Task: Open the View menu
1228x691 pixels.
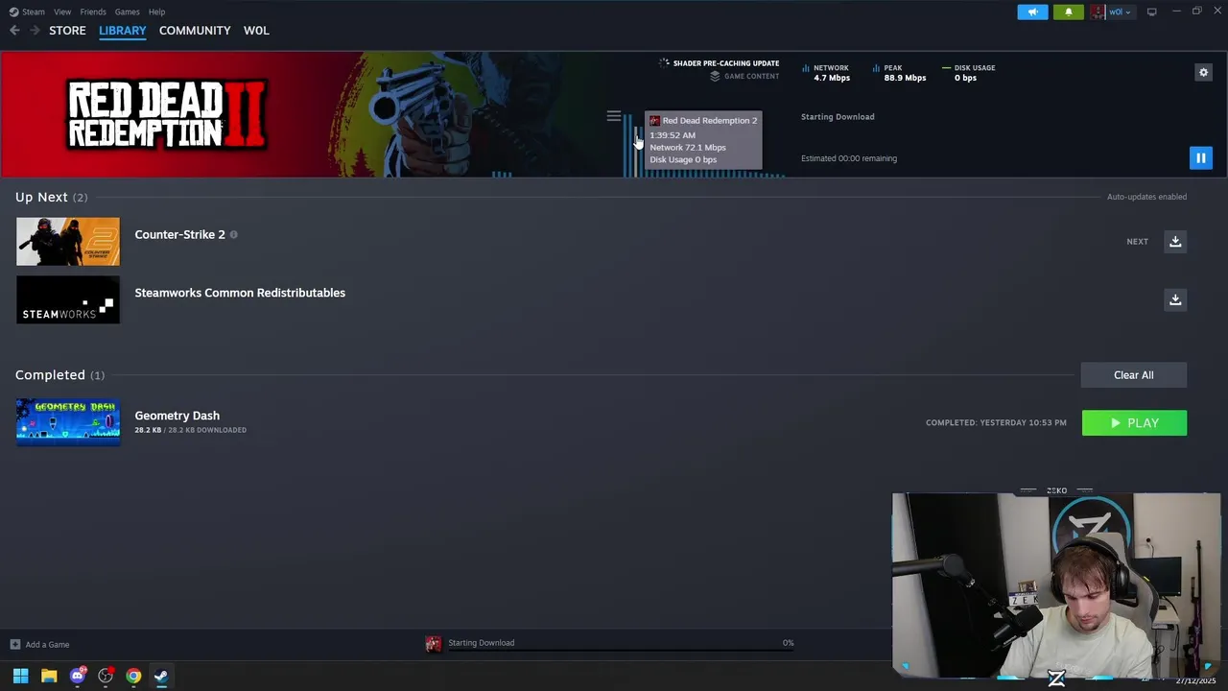Action: 62,12
